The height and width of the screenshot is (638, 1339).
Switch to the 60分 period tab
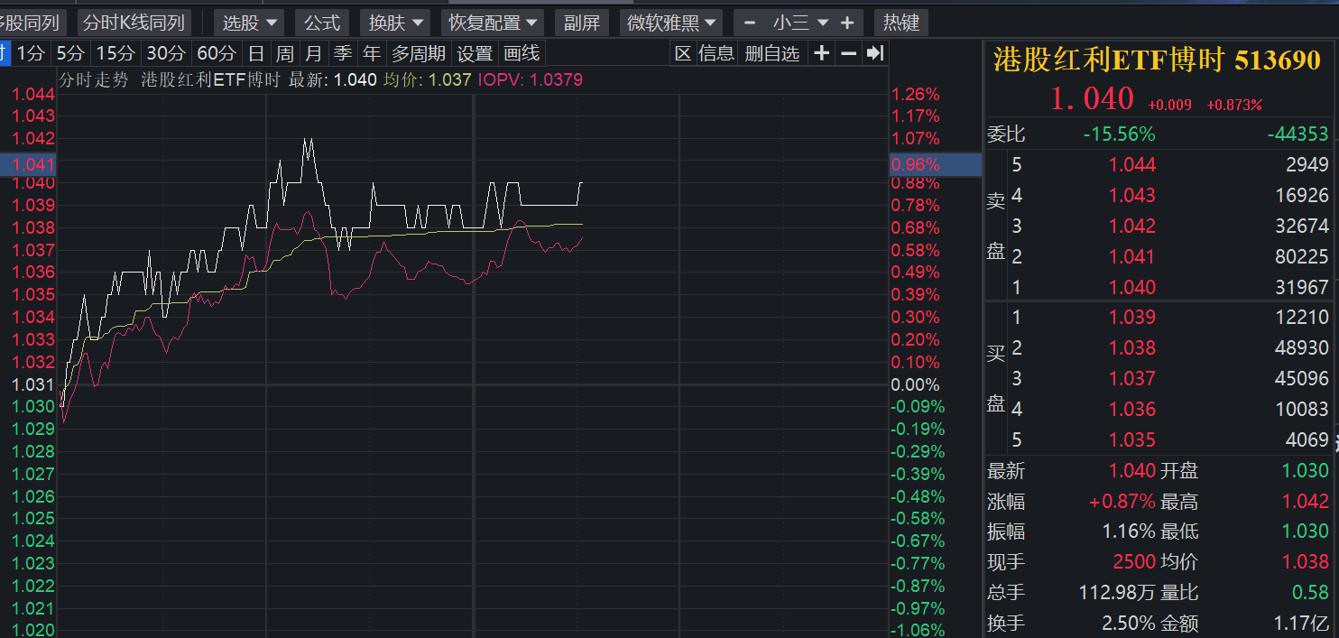tap(216, 53)
